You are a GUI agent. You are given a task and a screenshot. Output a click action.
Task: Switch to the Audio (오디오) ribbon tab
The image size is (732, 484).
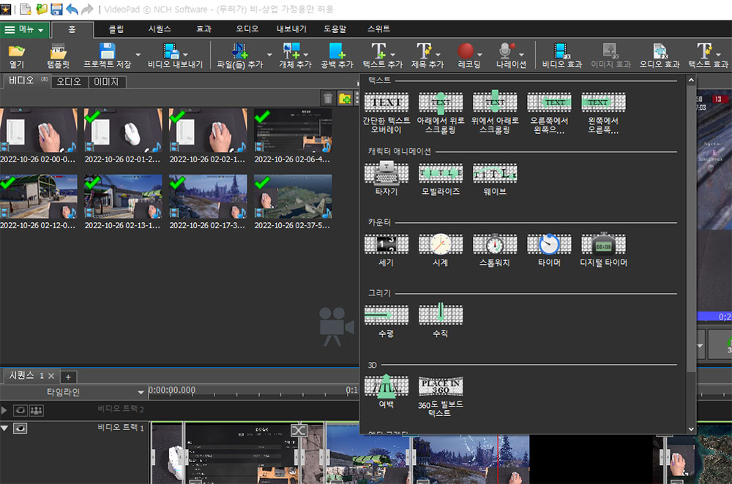[247, 29]
